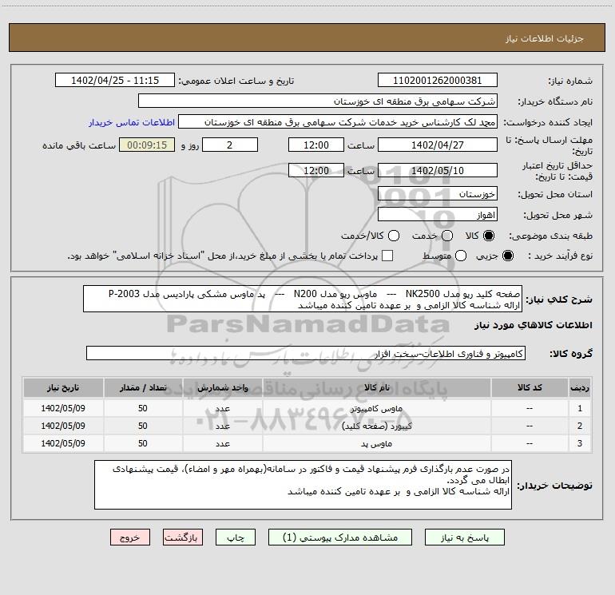The width and height of the screenshot is (615, 595).
Task: Click row number 3 cell
Action: (580, 443)
